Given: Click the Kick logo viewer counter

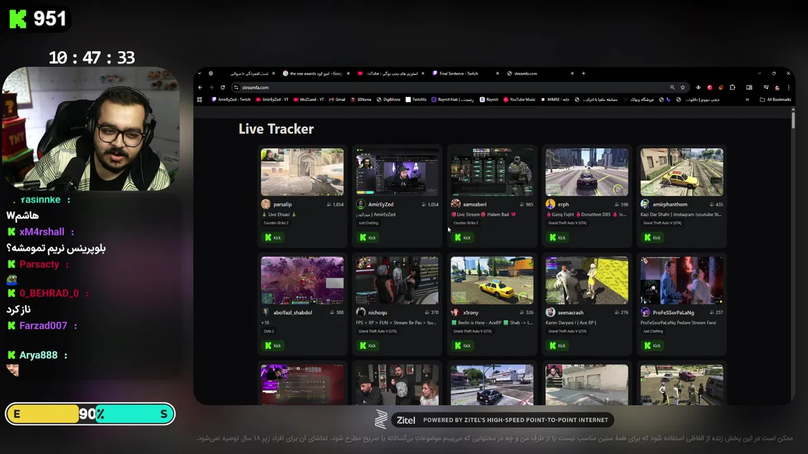Looking at the screenshot, I should pos(37,19).
